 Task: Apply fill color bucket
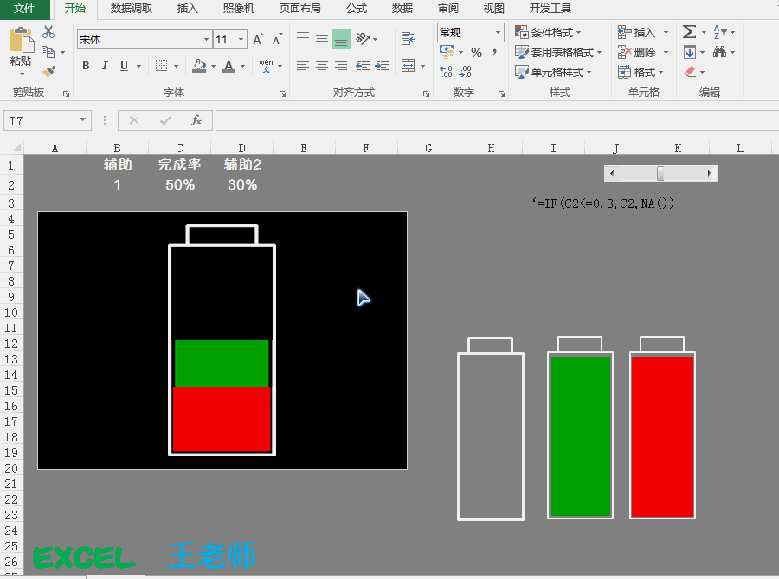pyautogui.click(x=199, y=66)
